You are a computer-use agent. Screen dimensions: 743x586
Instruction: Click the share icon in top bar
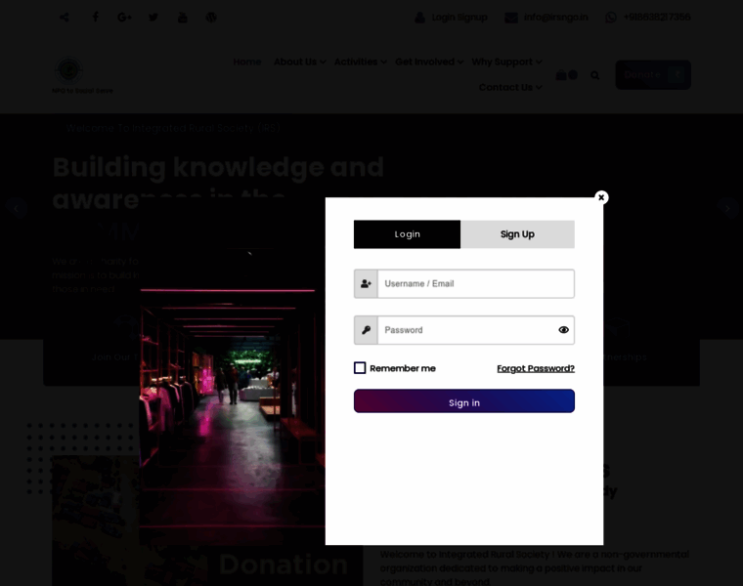[x=65, y=17]
